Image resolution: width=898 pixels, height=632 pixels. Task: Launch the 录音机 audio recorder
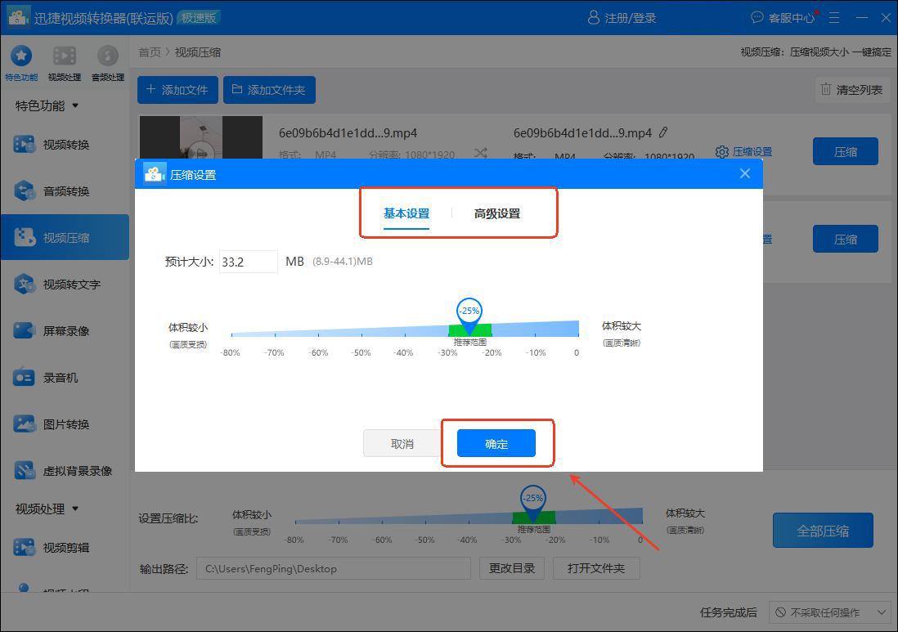coord(25,378)
